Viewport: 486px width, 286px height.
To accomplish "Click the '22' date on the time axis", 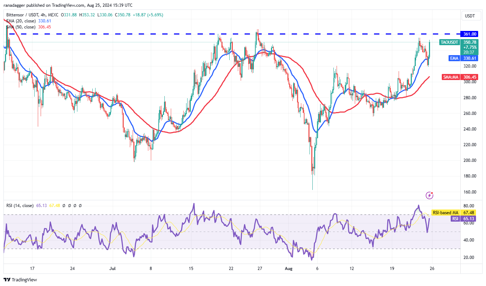I will [231, 268].
